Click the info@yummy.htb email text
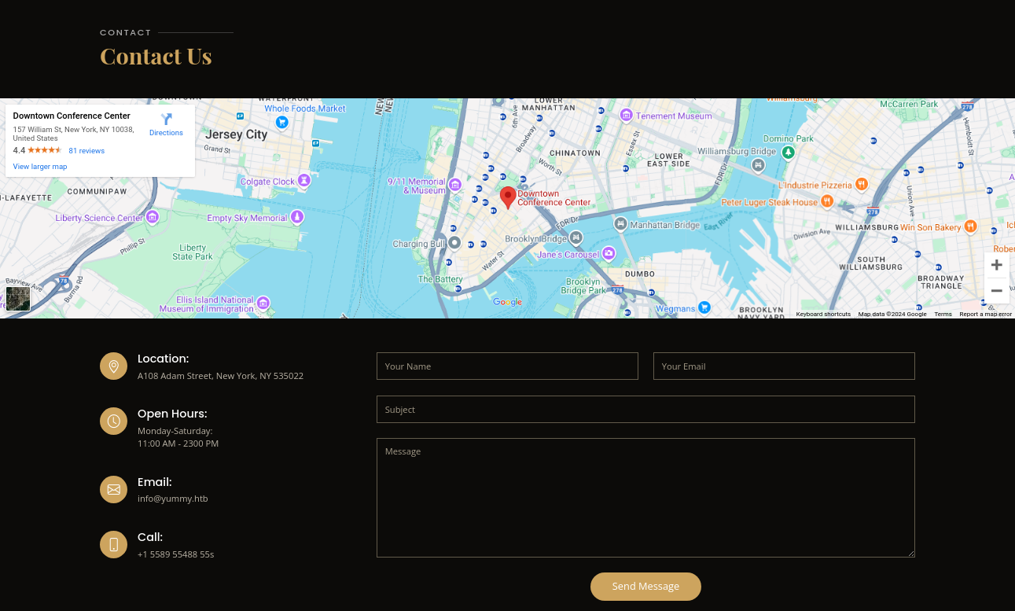Viewport: 1015px width, 611px height. [172, 499]
